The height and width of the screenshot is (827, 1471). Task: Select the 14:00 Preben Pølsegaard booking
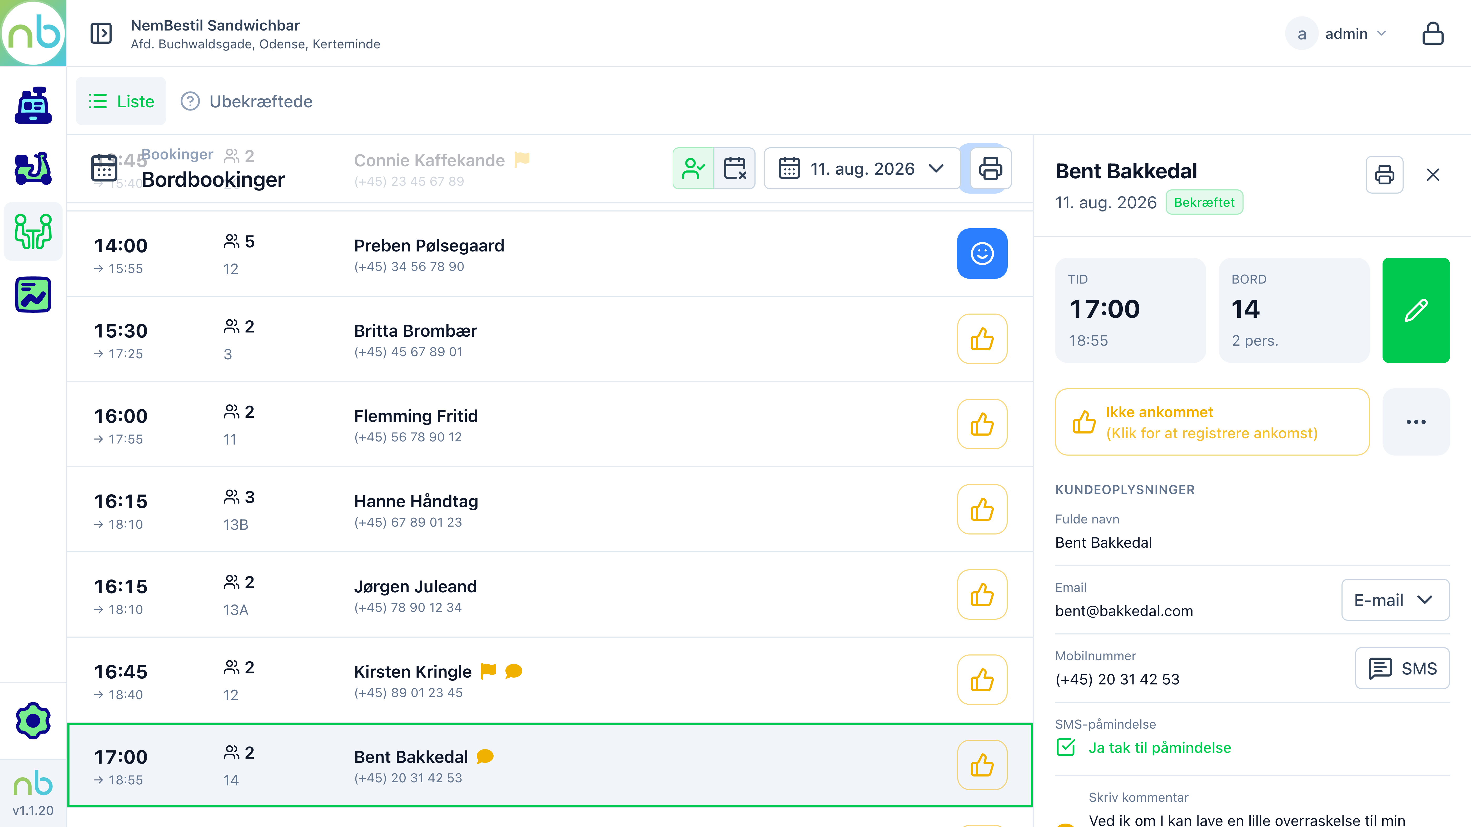(x=549, y=253)
